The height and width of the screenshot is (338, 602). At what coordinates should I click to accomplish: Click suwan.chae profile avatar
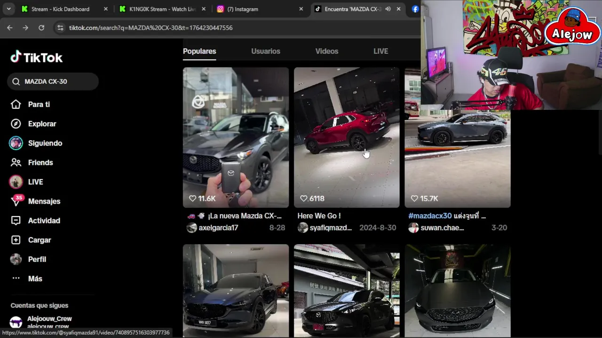(x=413, y=228)
